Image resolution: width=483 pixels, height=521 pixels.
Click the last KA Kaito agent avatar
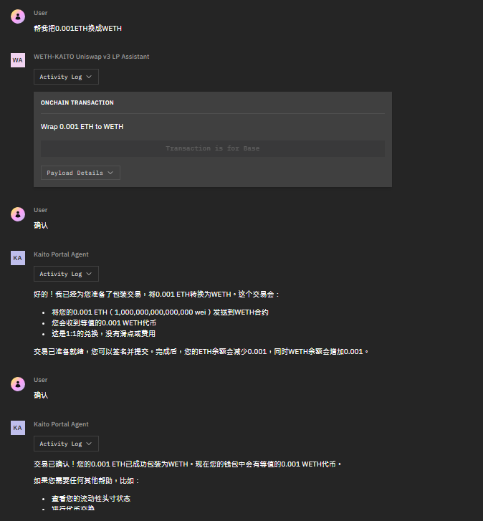pyautogui.click(x=18, y=428)
